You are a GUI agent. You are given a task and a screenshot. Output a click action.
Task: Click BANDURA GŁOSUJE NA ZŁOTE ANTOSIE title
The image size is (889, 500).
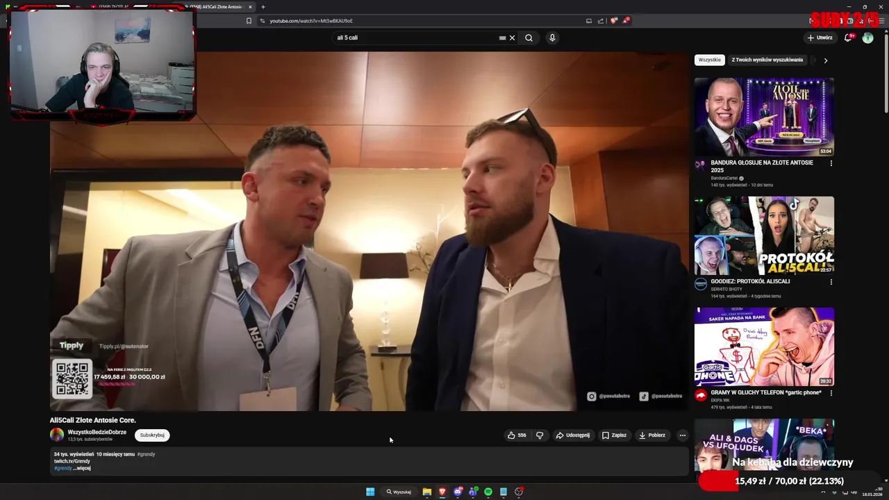tap(762, 166)
